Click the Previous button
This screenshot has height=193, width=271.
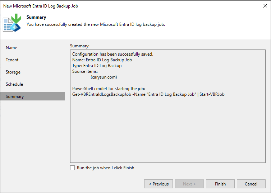[159, 184]
